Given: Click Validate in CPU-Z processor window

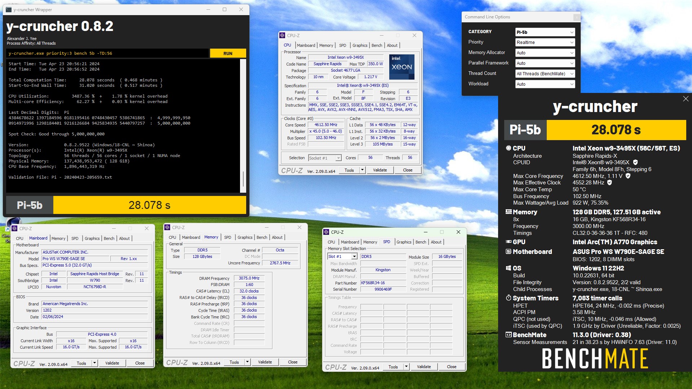Looking at the screenshot, I should (380, 170).
